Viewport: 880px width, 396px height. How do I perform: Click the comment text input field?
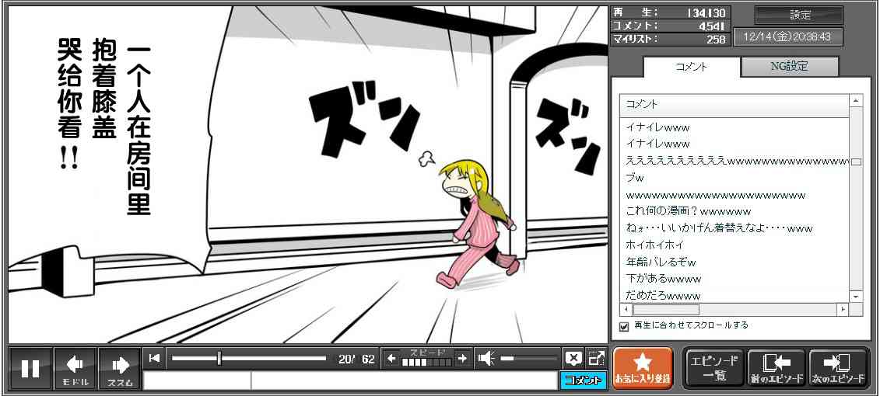[x=403, y=380]
